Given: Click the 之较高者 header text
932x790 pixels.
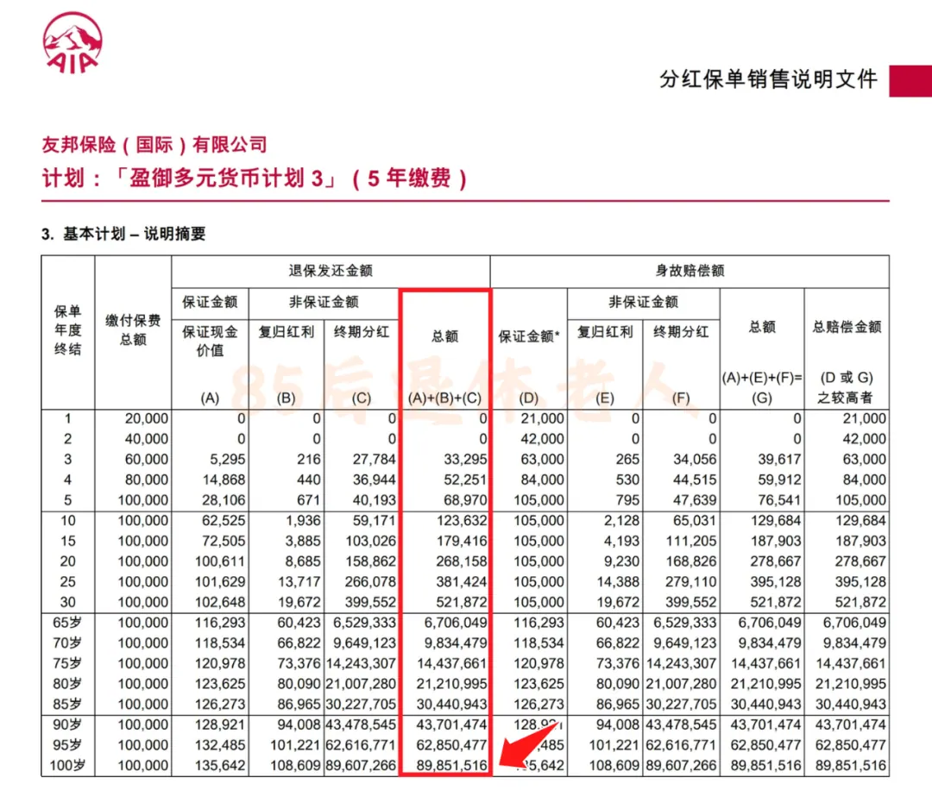Looking at the screenshot, I should (845, 398).
